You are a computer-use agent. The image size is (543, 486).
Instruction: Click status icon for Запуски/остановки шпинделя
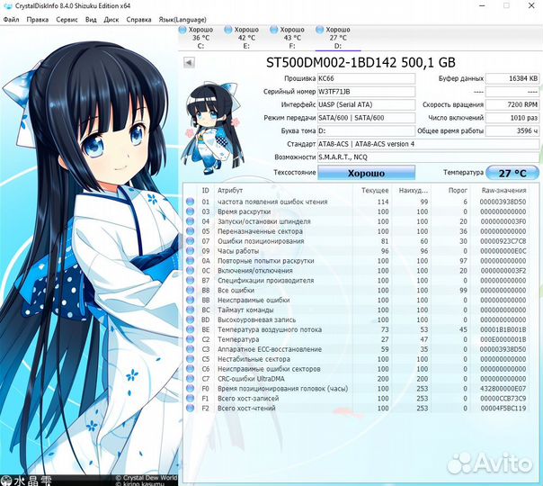190,221
